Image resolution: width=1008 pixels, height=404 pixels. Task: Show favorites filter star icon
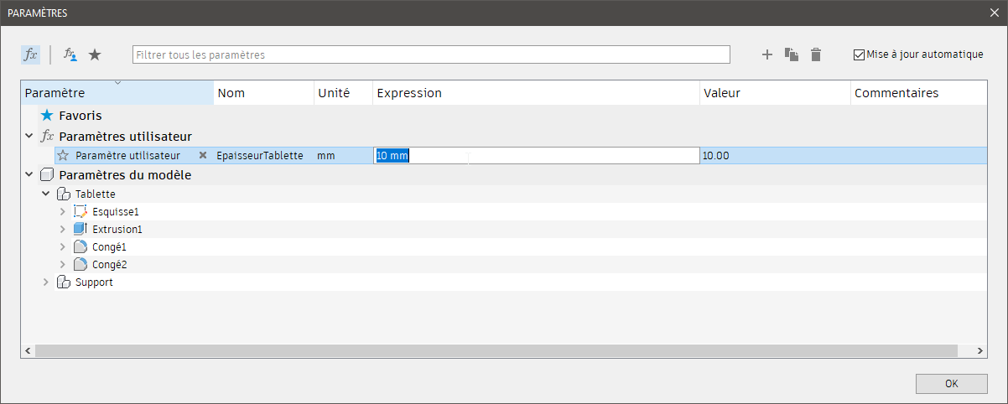tap(95, 54)
